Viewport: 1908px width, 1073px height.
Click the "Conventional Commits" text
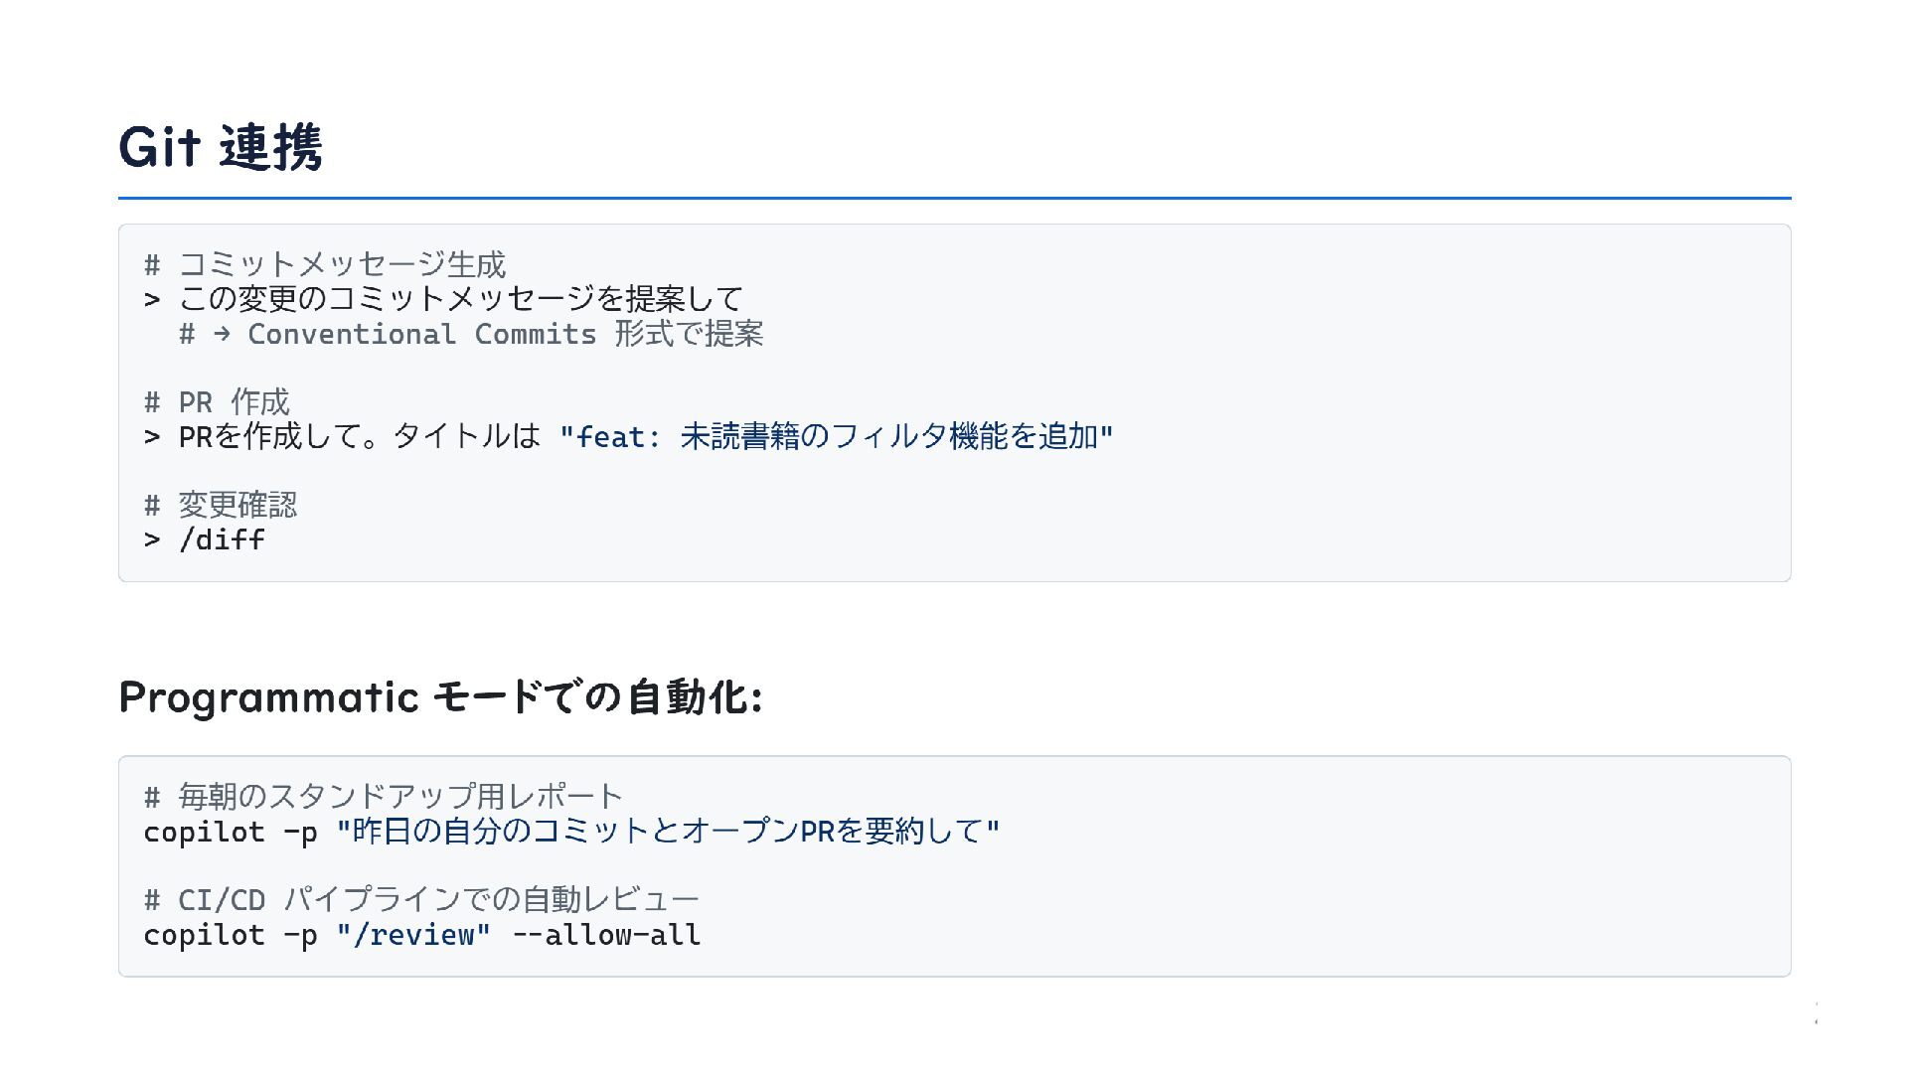421,334
